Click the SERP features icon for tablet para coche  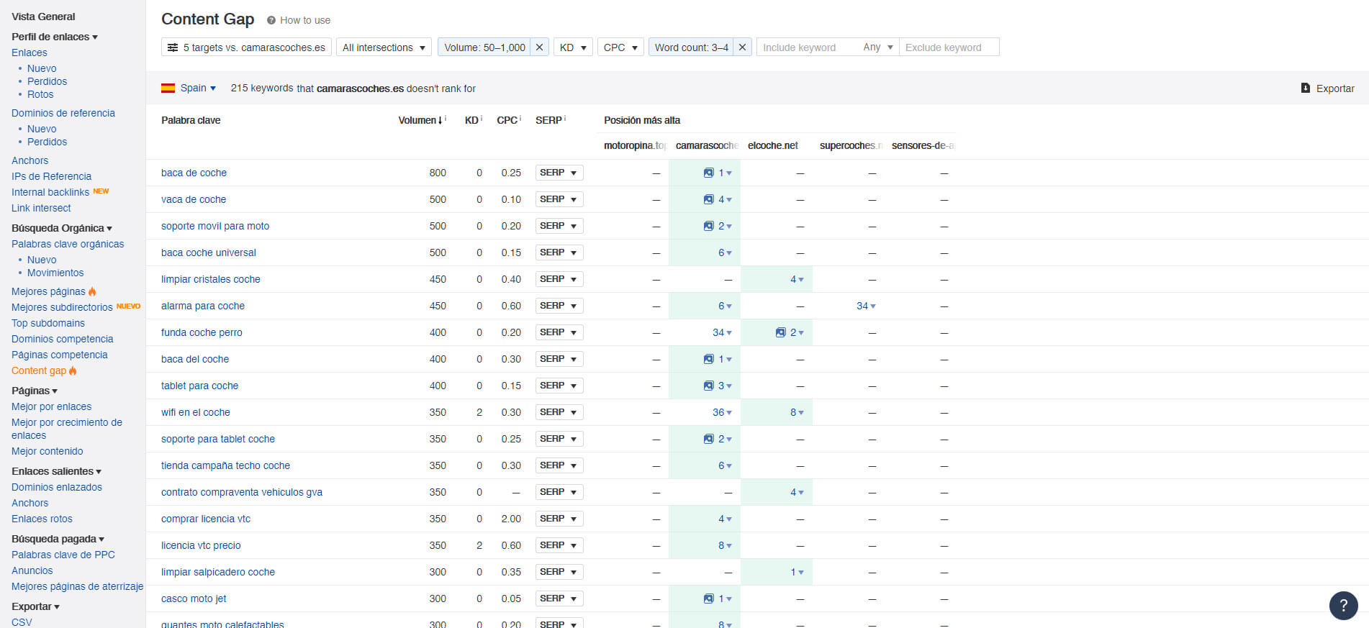pyautogui.click(x=708, y=386)
